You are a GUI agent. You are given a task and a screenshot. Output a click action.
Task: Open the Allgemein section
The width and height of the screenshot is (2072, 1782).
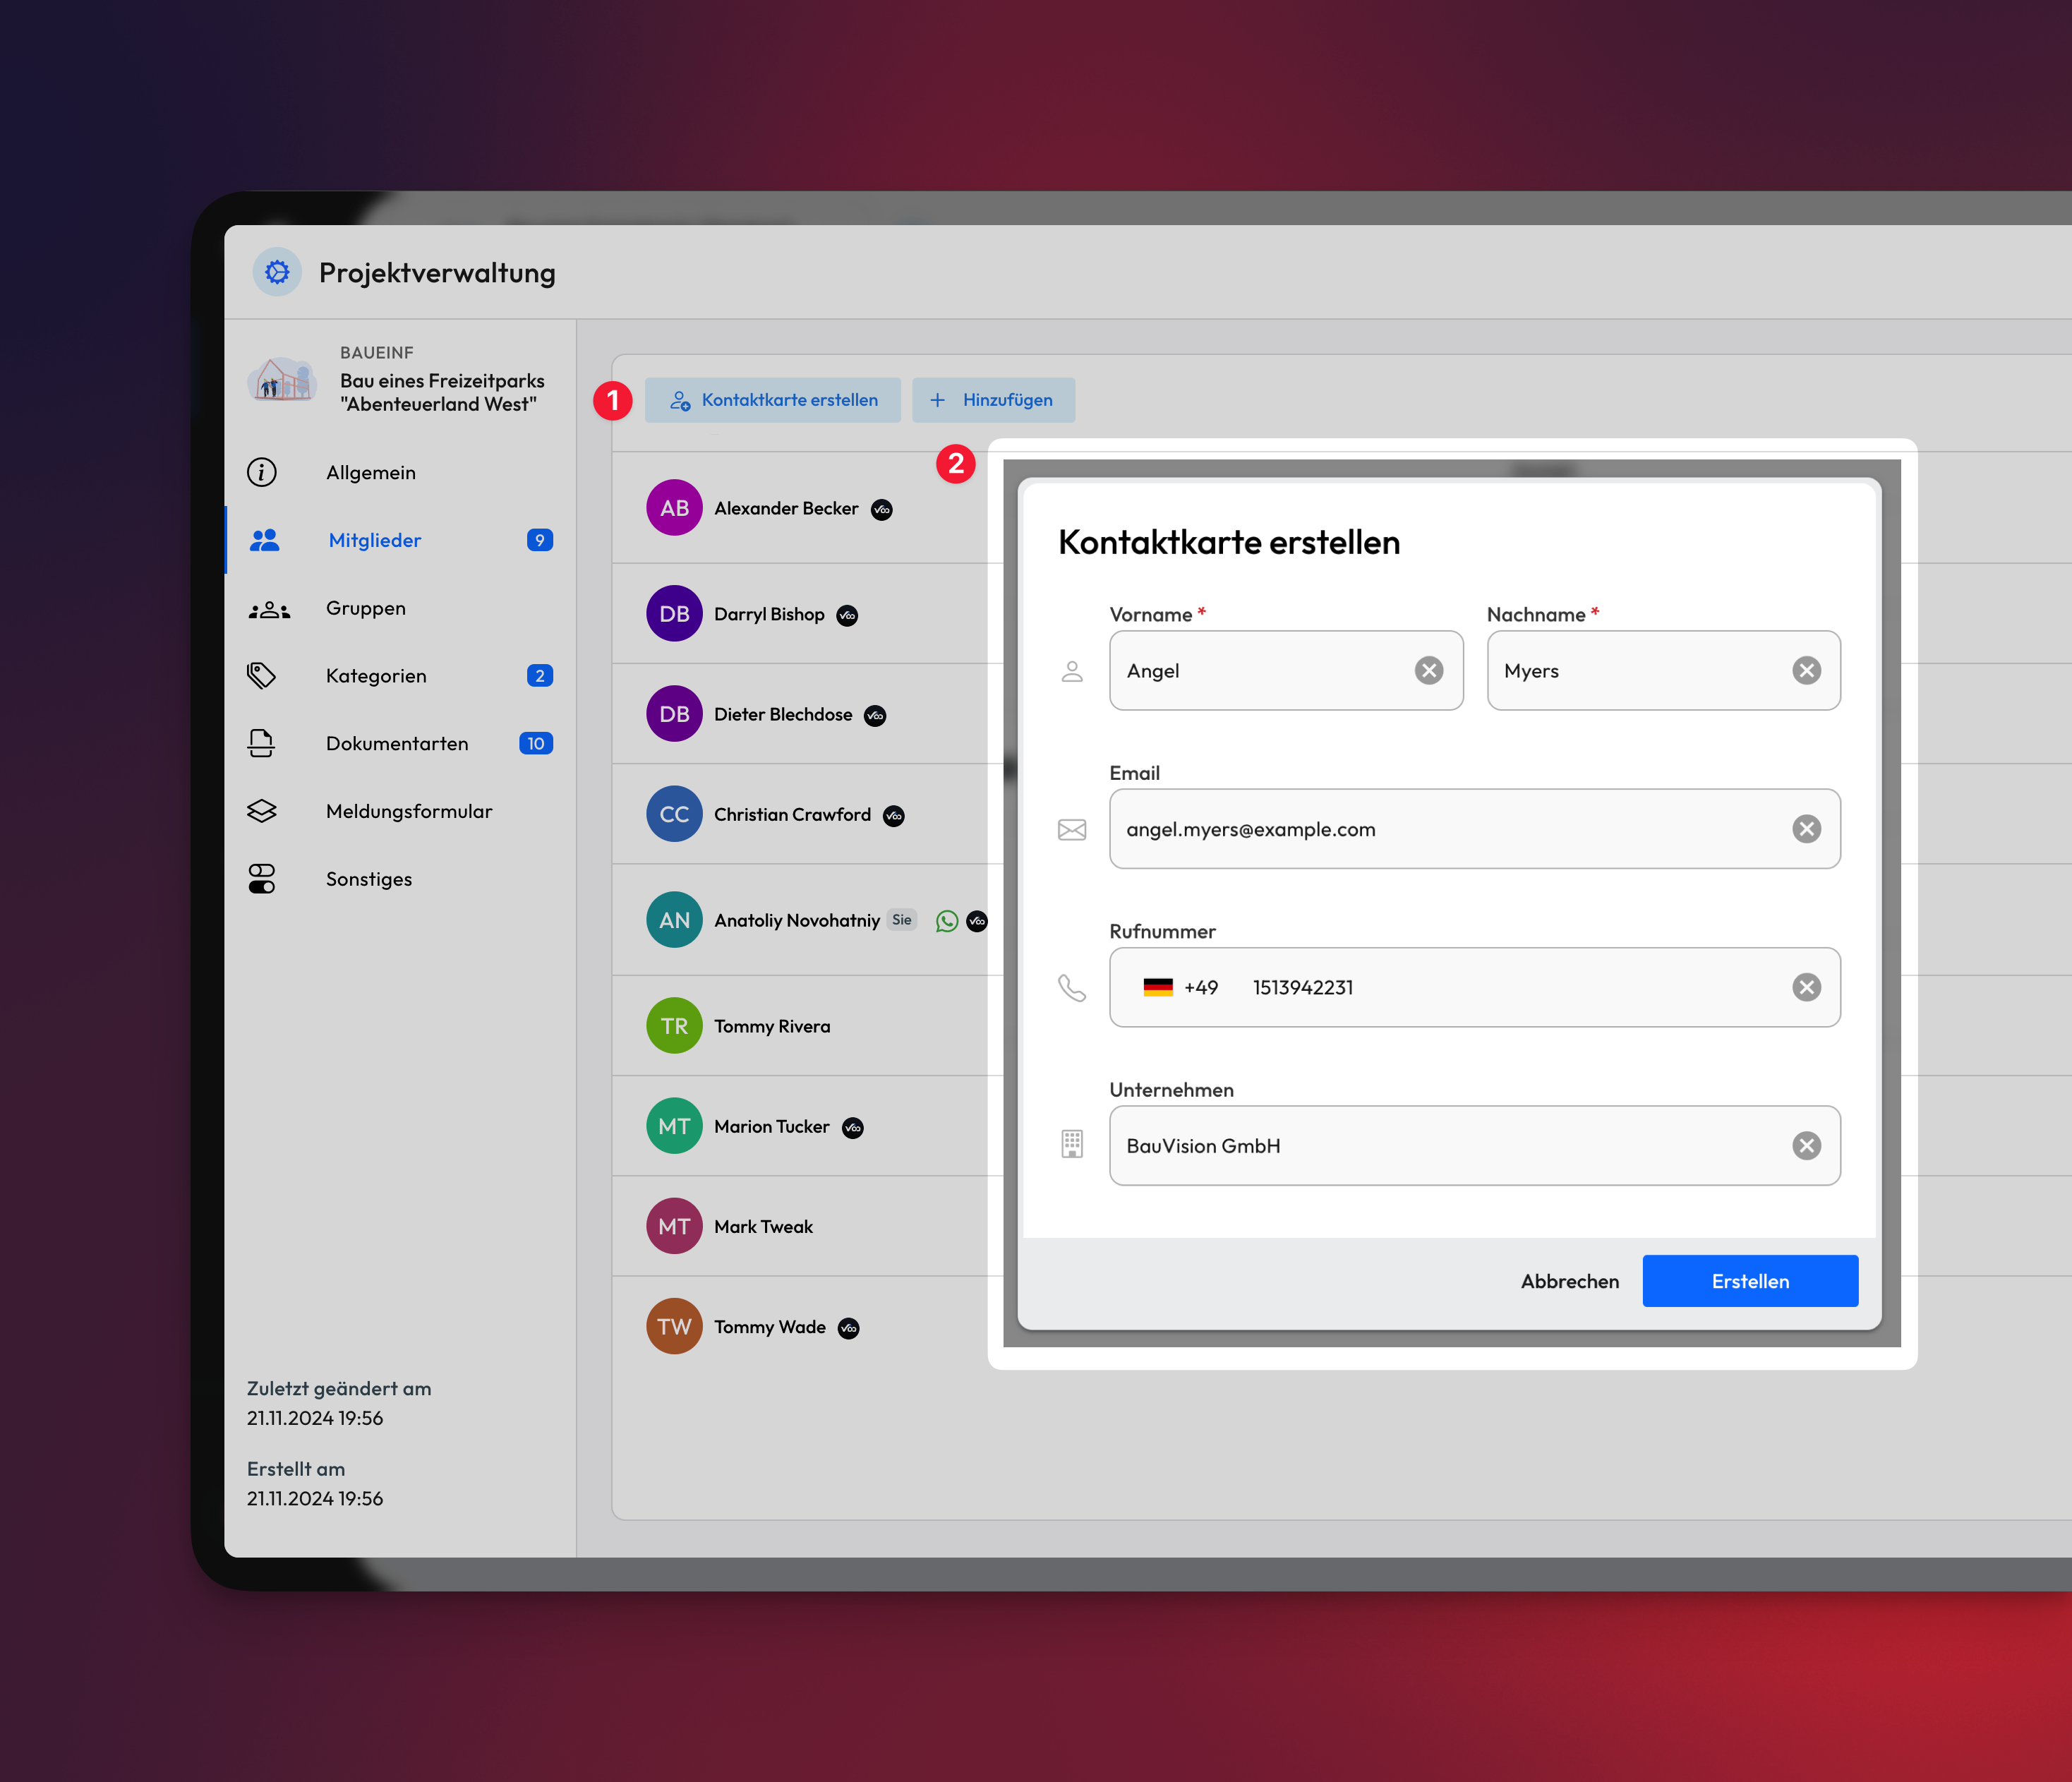click(x=370, y=472)
